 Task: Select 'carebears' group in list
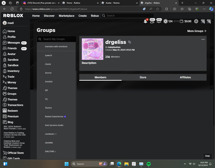(x=56, y=134)
